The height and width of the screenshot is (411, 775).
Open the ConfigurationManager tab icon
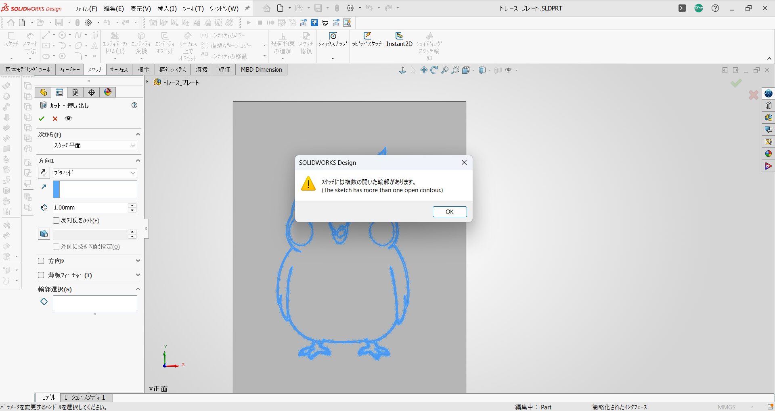point(75,92)
